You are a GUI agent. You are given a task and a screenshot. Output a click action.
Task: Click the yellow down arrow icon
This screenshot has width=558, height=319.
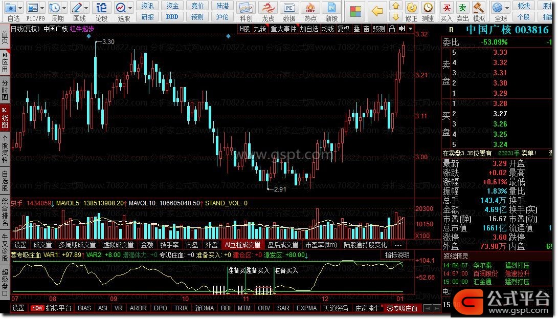[x=396, y=17]
